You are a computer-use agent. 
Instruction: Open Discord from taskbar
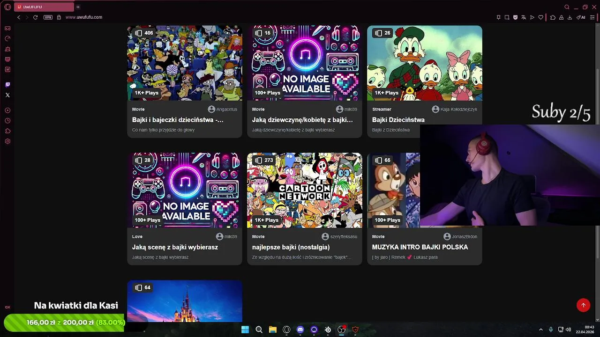pos(300,330)
